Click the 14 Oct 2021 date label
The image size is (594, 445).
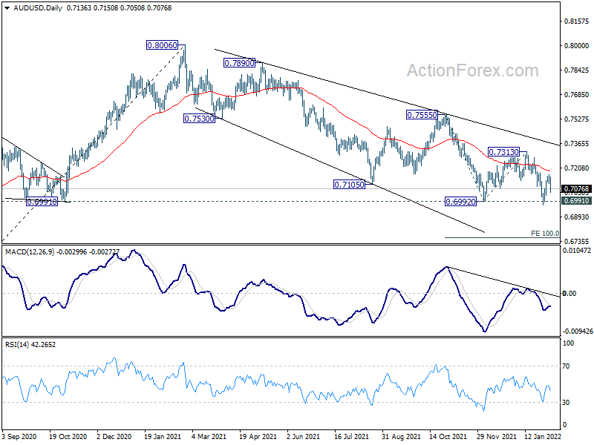tap(448, 436)
